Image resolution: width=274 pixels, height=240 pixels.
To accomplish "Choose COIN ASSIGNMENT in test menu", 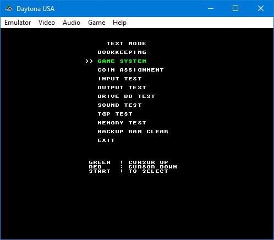I will click(130, 70).
